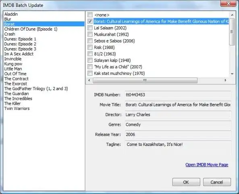Check the Sebos e Sabios (2006) checkbox
Viewport: 239px width, 194px height.
90,41
